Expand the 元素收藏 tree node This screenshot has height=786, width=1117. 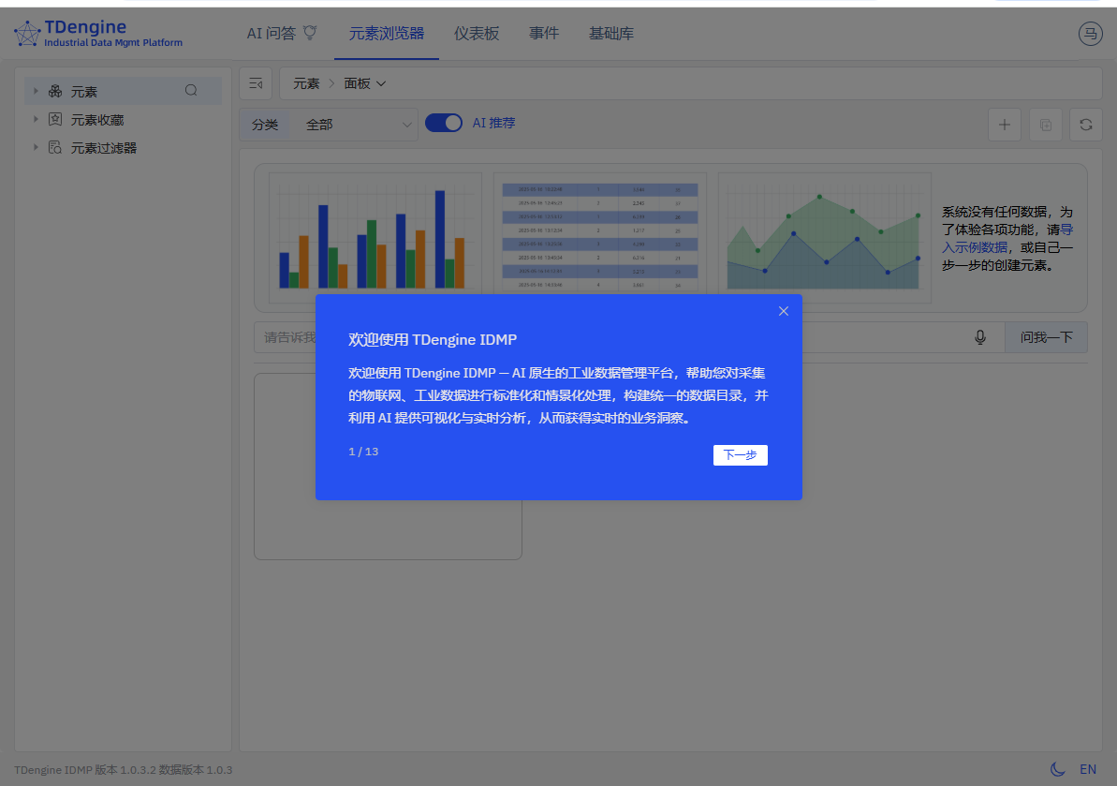(x=36, y=119)
